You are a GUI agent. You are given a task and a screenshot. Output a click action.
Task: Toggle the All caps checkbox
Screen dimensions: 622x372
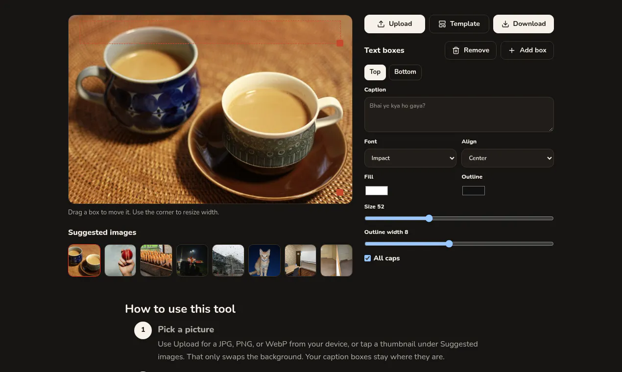368,258
